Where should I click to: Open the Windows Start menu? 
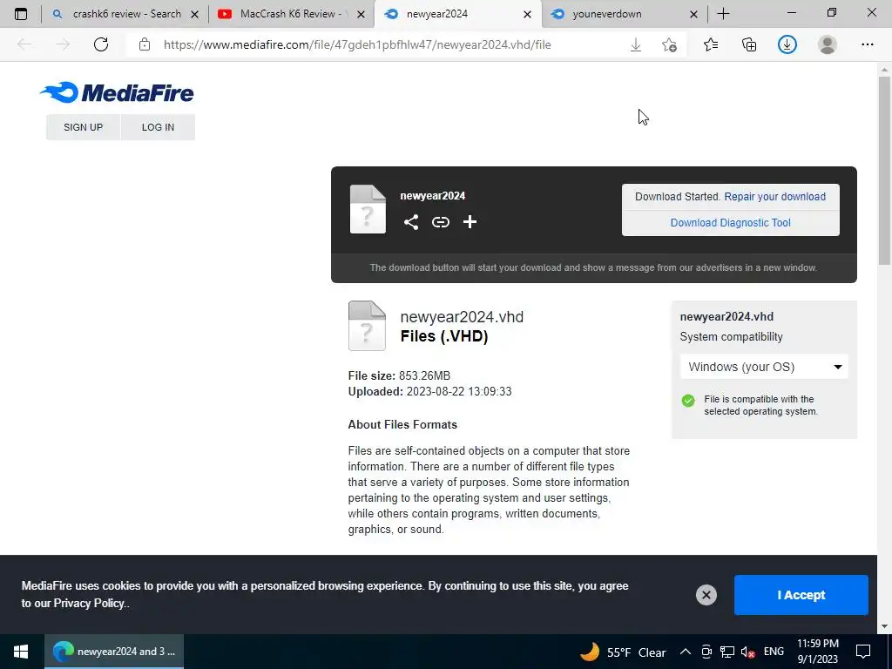(x=21, y=652)
